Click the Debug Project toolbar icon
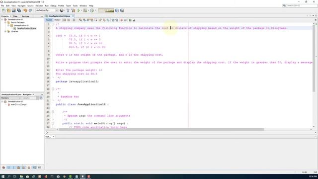The width and height of the screenshot is (318, 179). (x=85, y=10)
